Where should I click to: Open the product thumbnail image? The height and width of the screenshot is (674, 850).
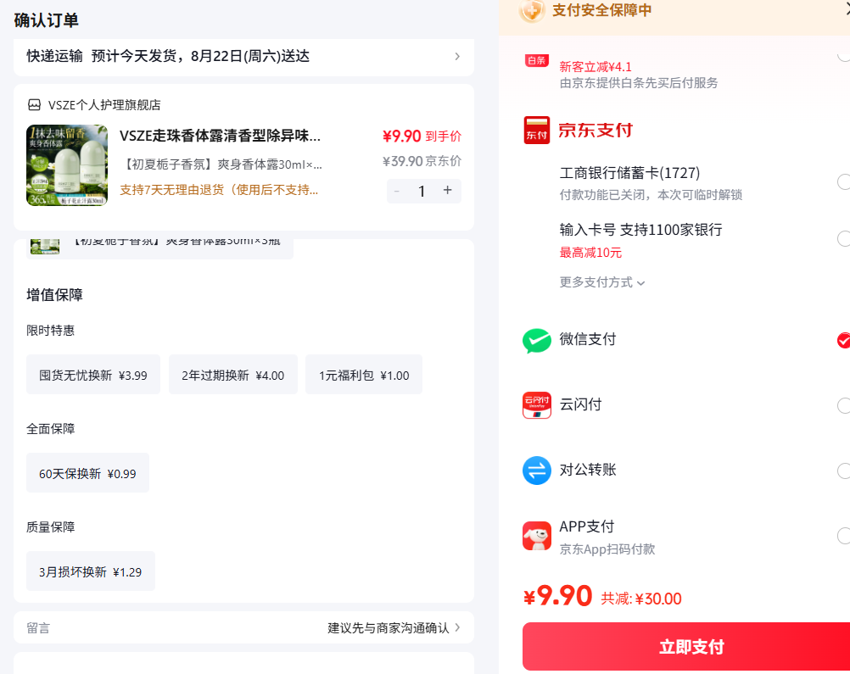click(67, 165)
